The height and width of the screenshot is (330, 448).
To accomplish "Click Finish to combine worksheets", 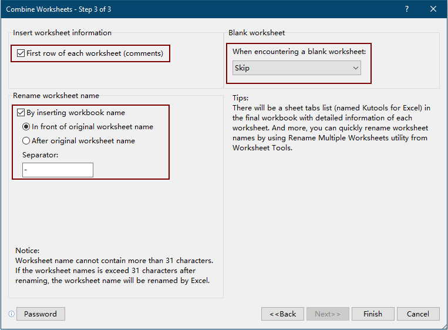I will (x=373, y=314).
